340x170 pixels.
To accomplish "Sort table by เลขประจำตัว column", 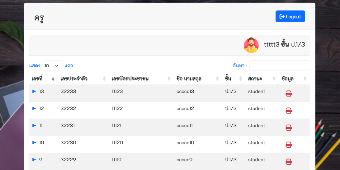I will click(83, 78).
